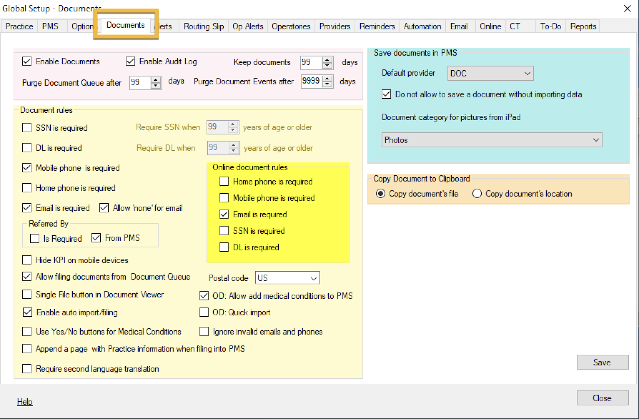Open the Reminders tab
The image size is (639, 419).
[x=377, y=26]
